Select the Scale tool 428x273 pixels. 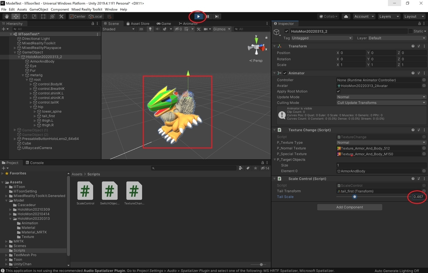(34, 16)
